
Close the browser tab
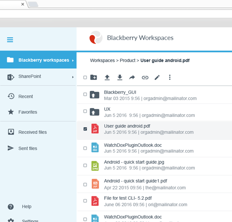23,4
